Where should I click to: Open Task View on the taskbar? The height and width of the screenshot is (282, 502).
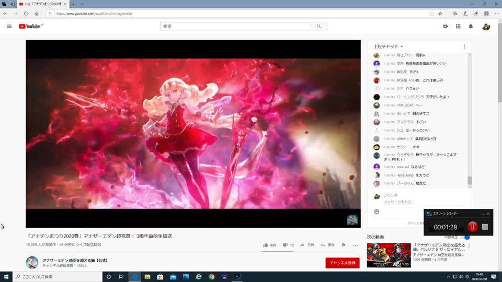tap(121, 277)
